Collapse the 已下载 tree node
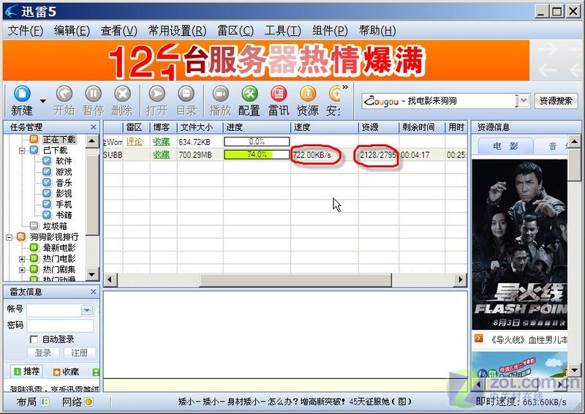Image resolution: width=585 pixels, height=414 pixels. pyautogui.click(x=22, y=151)
